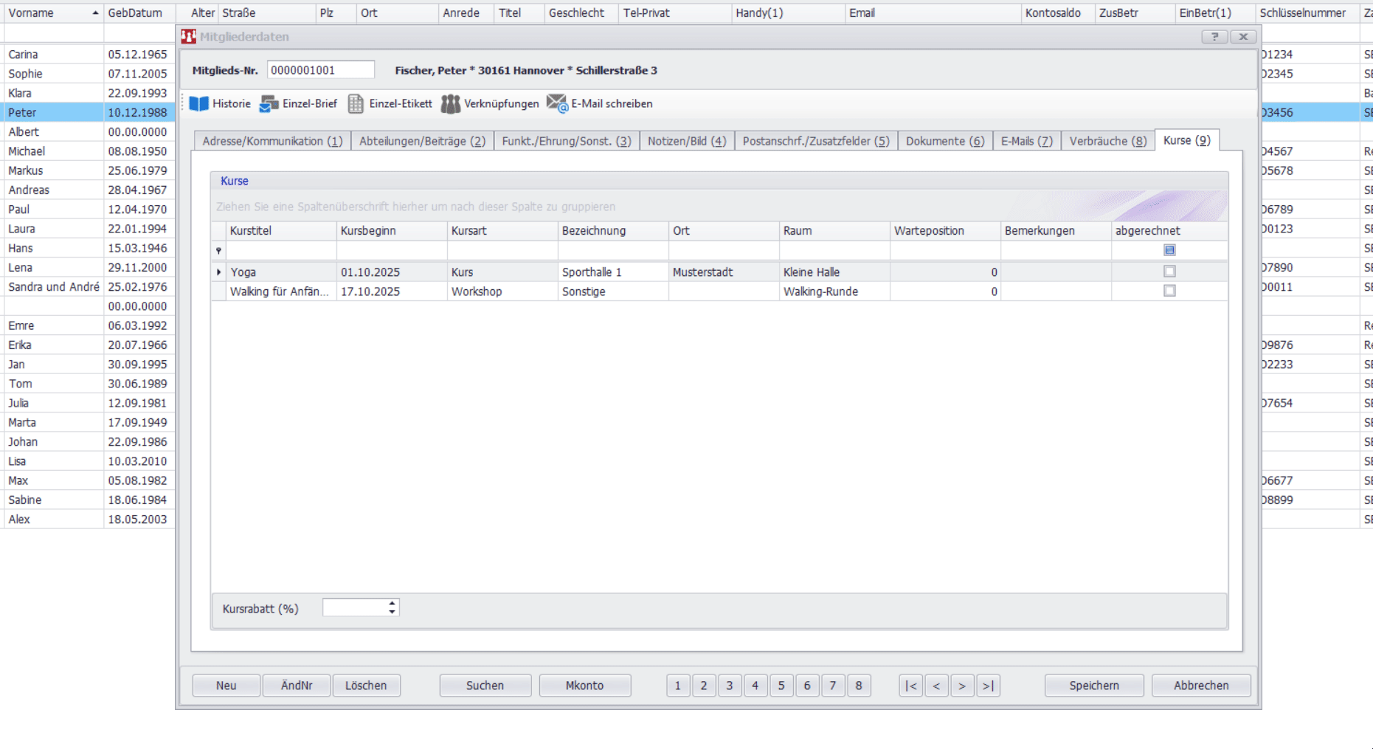
Task: Click the Einzel-Brief letter icon
Action: click(x=269, y=104)
